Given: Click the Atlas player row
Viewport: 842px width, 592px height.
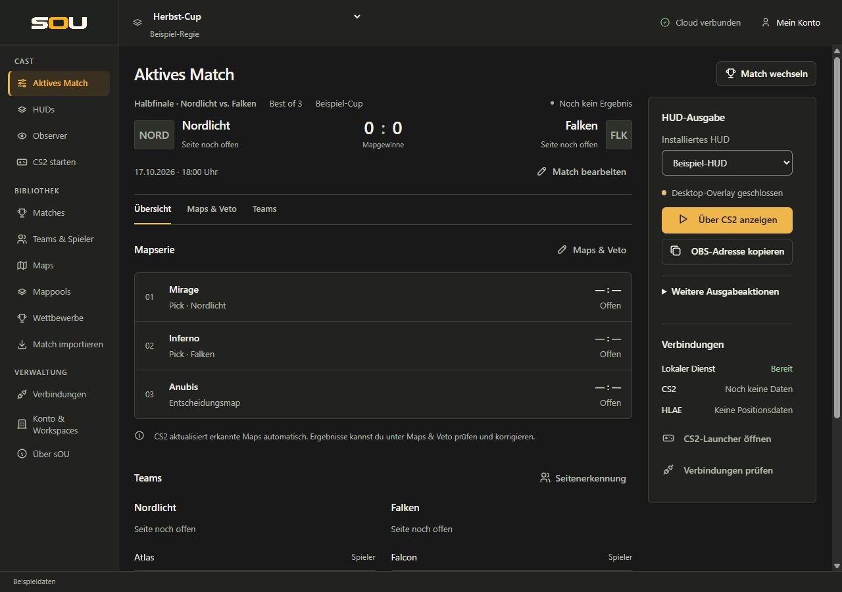Looking at the screenshot, I should [255, 557].
